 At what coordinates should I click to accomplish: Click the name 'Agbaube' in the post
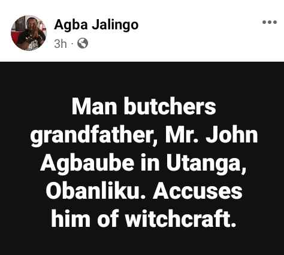tap(87, 163)
